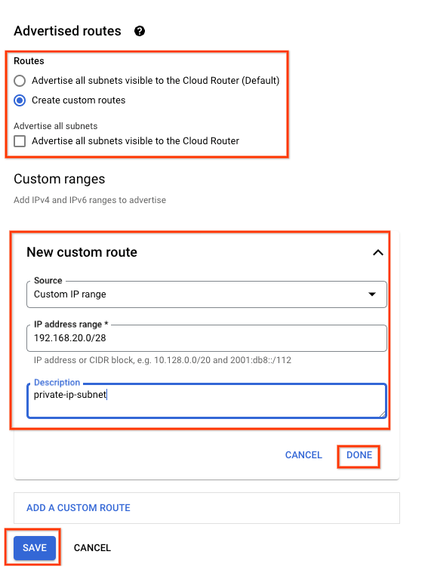Select Advertise all subnets (Default) radio
Image resolution: width=428 pixels, height=570 pixels.
20,81
